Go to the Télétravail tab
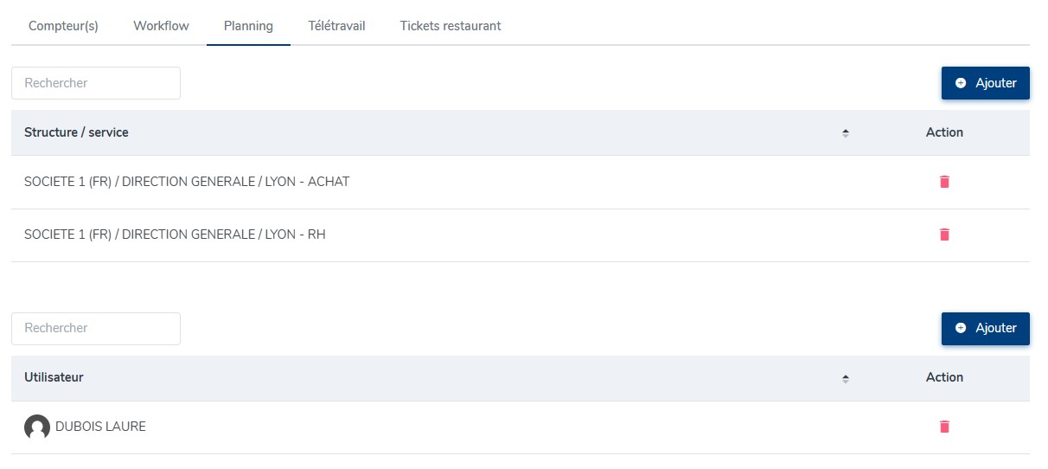This screenshot has height=469, width=1048. [x=336, y=26]
